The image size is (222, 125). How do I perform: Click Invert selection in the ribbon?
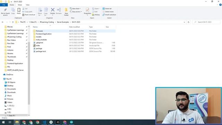point(109,15)
